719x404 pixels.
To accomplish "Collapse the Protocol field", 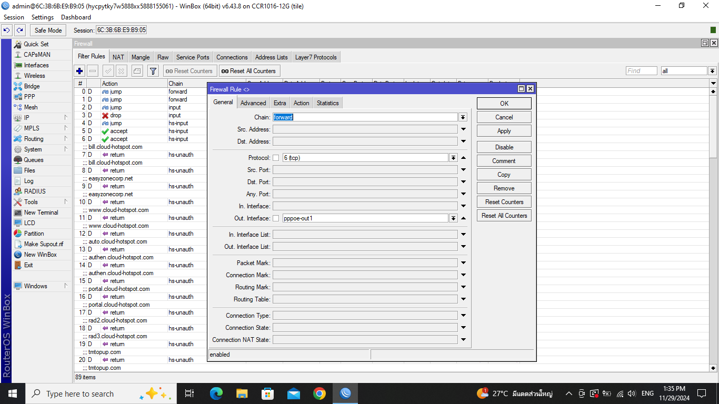I will (x=463, y=158).
